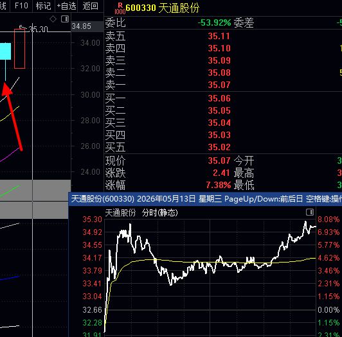Add the stock via +自选
342x337 pixels.
coord(66,6)
